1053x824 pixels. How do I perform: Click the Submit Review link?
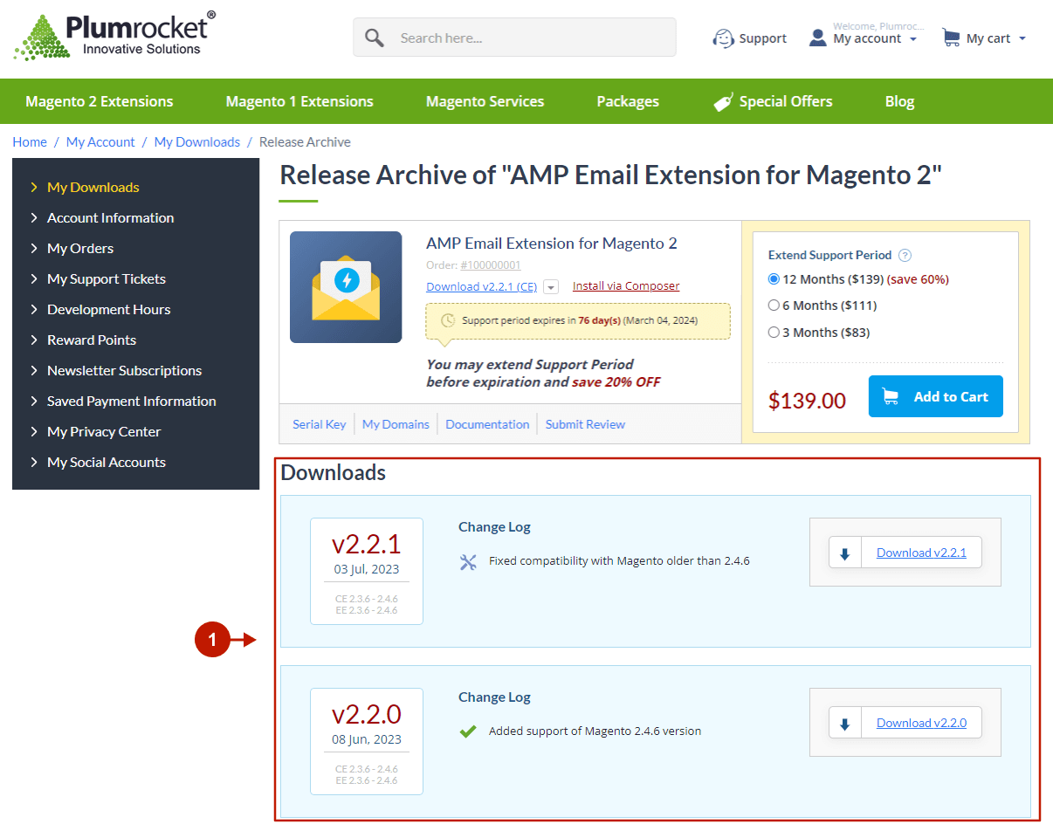[x=585, y=424]
